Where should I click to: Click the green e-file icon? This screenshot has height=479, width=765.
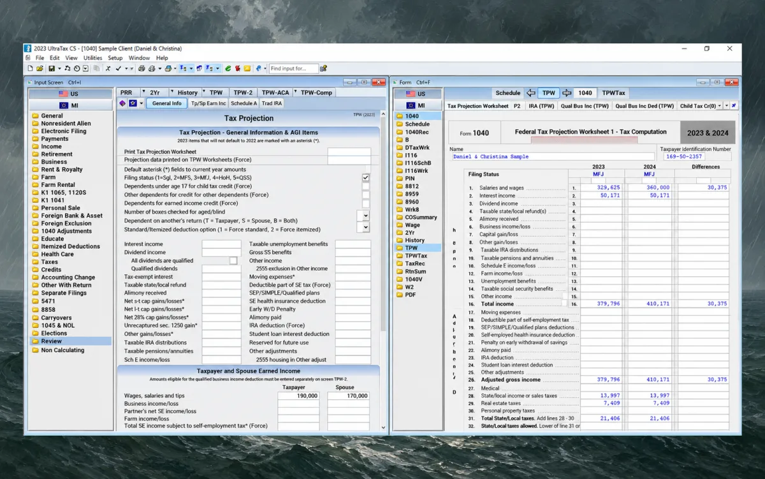pos(228,68)
